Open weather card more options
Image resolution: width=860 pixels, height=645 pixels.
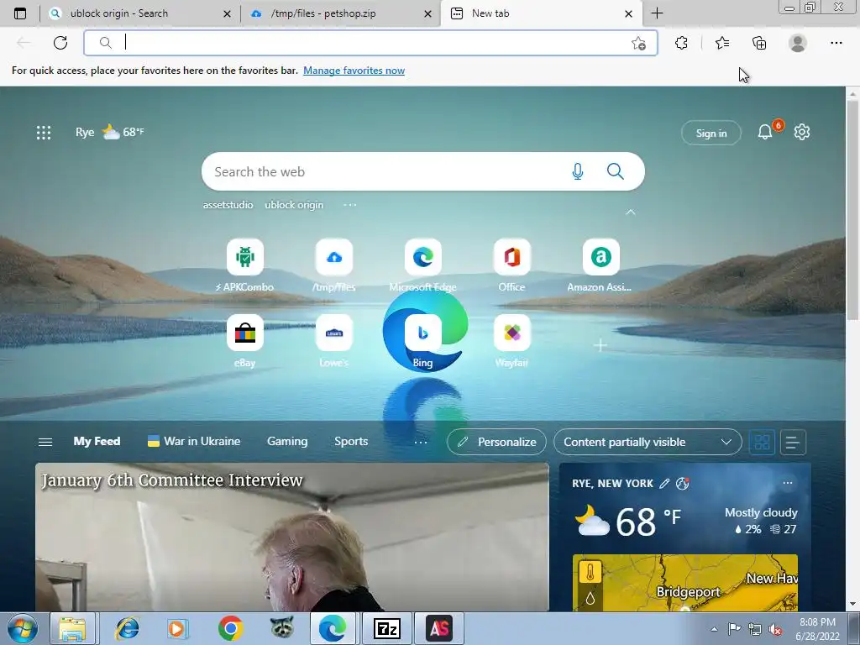tap(788, 483)
